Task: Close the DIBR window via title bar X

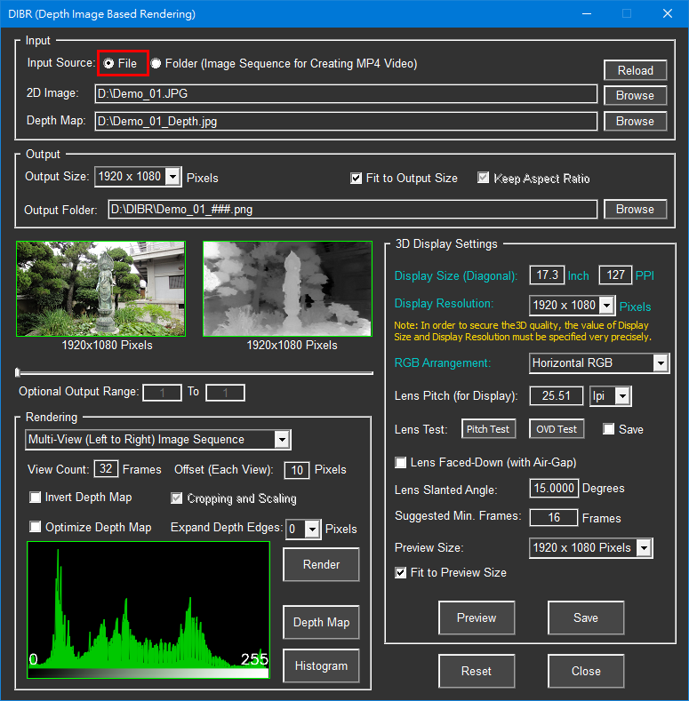Action: coord(668,14)
